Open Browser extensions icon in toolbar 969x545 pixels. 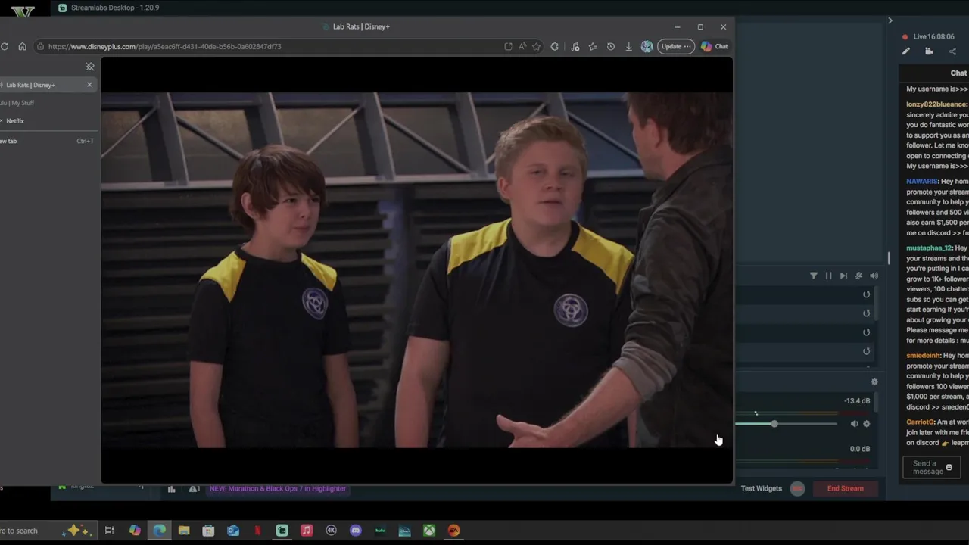click(x=555, y=47)
